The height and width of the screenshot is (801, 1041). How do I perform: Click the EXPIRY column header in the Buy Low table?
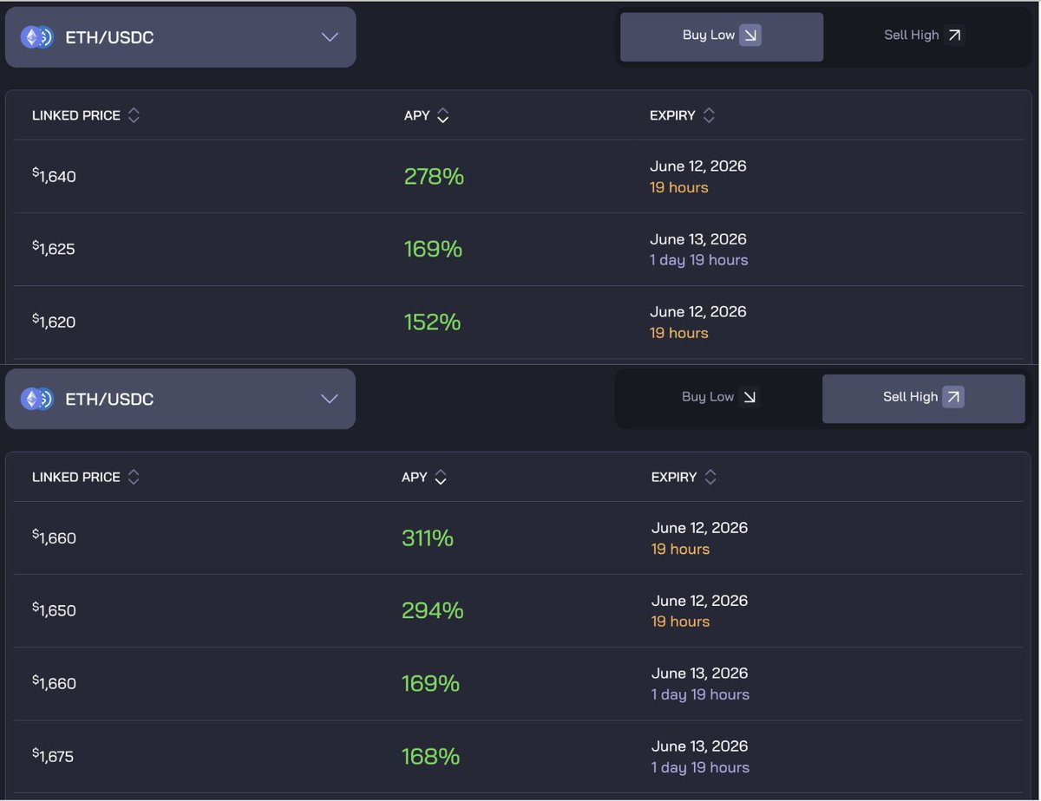click(672, 115)
